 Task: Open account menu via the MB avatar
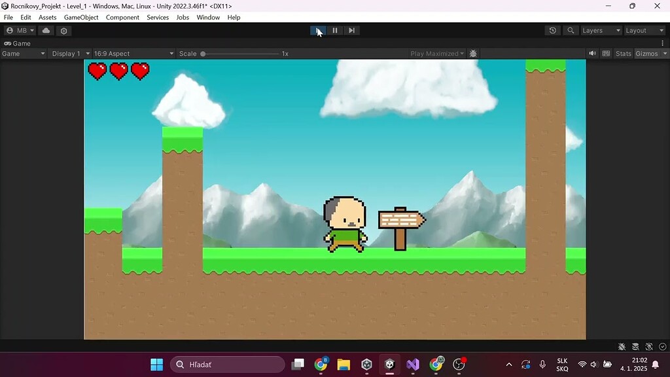click(x=18, y=30)
